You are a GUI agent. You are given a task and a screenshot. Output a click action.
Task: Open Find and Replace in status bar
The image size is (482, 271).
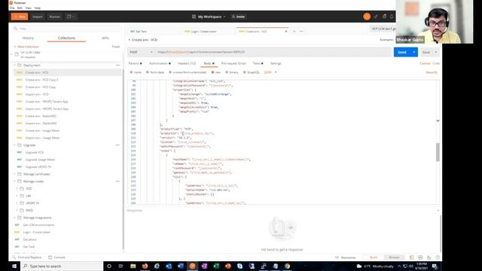click(27, 257)
